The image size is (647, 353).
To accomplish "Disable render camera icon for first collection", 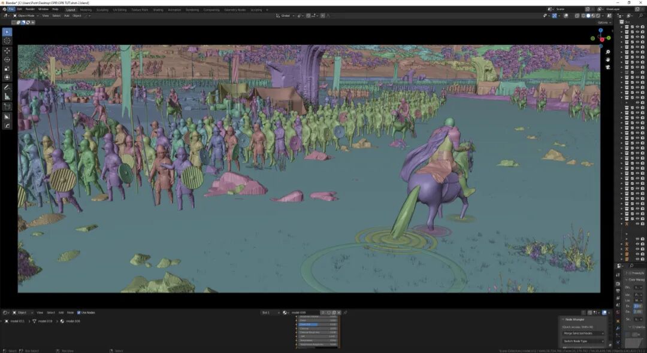I will (x=642, y=27).
